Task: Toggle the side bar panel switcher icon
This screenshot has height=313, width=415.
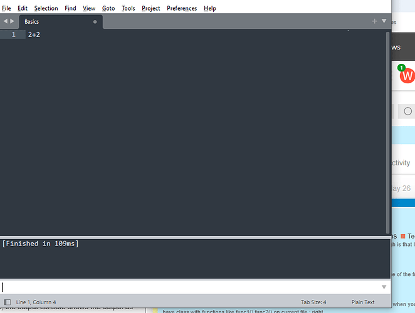Action: [7, 302]
